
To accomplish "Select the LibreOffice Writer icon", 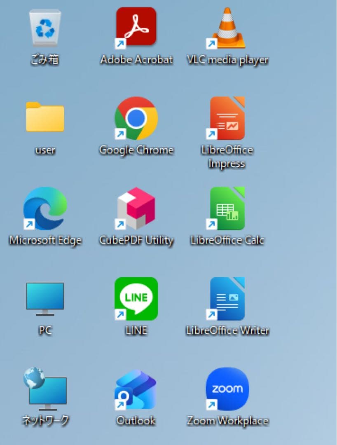I will tap(227, 298).
